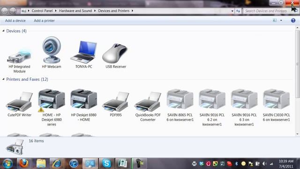Screen dimensions: 300x169
Task: Refresh the Devices and Printers view
Action: [x=238, y=11]
